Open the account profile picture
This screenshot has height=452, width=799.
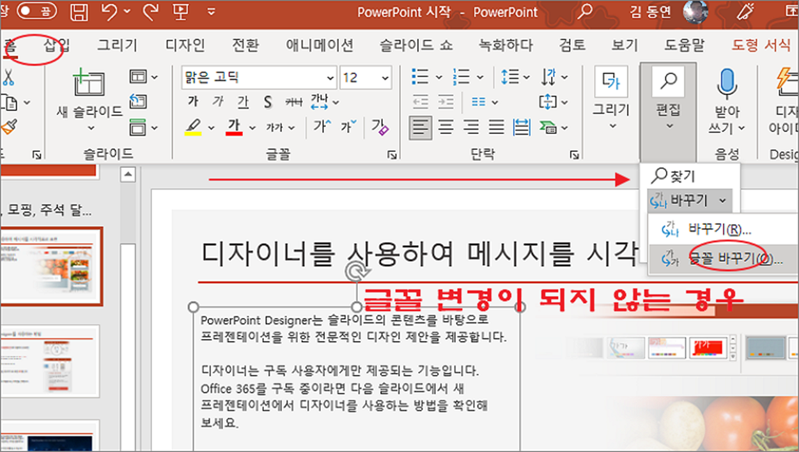[x=695, y=11]
